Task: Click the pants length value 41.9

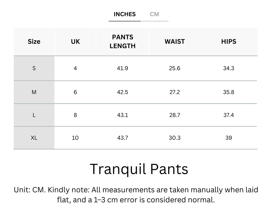Action: point(122,68)
